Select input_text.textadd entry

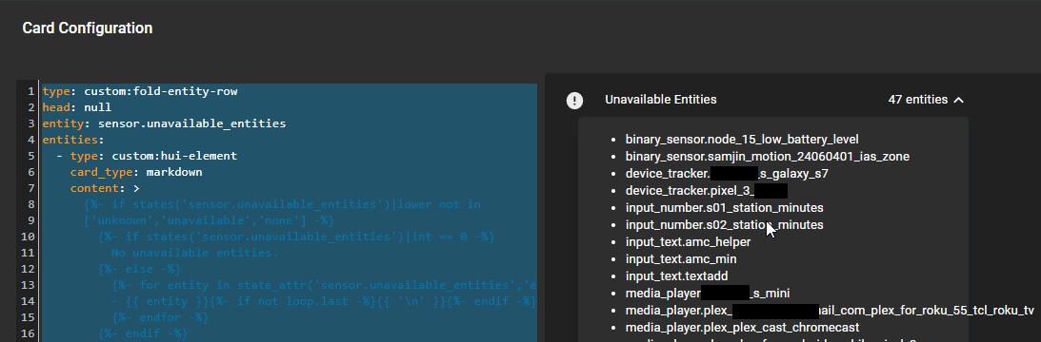tap(676, 275)
